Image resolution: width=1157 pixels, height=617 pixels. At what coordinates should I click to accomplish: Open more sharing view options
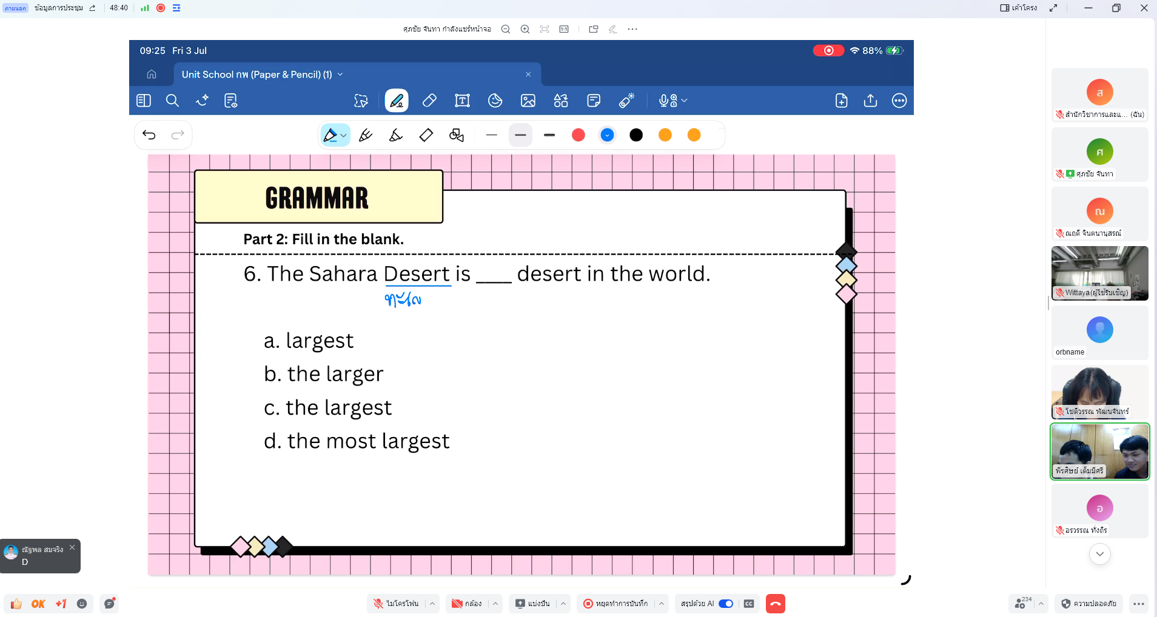(x=632, y=29)
